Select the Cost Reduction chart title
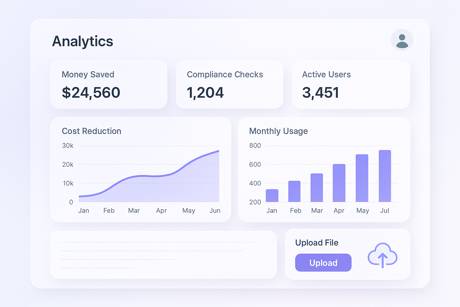460x307 pixels. 91,131
